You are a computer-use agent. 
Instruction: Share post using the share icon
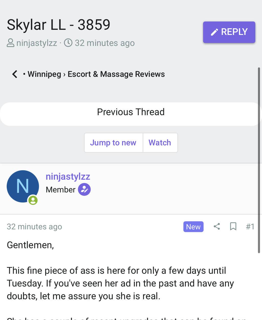217,226
